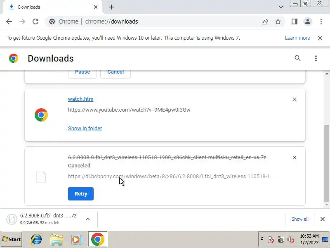
Task: Expand the download shelf item options chevron
Action: [88, 219]
